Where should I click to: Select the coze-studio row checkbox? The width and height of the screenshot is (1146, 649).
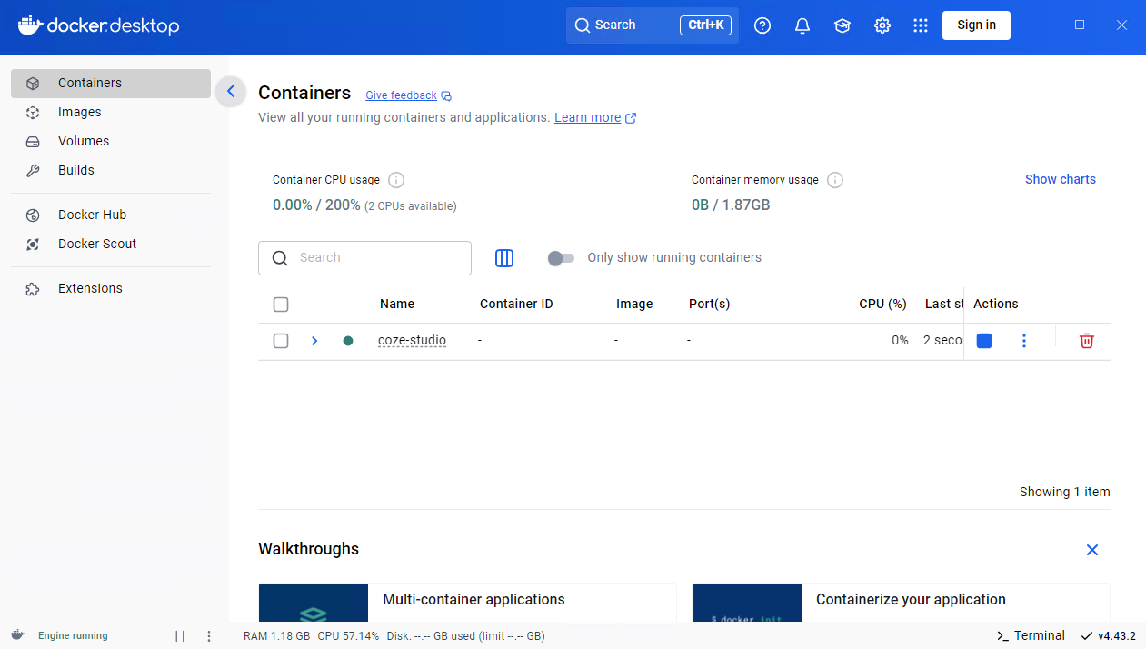(x=281, y=341)
